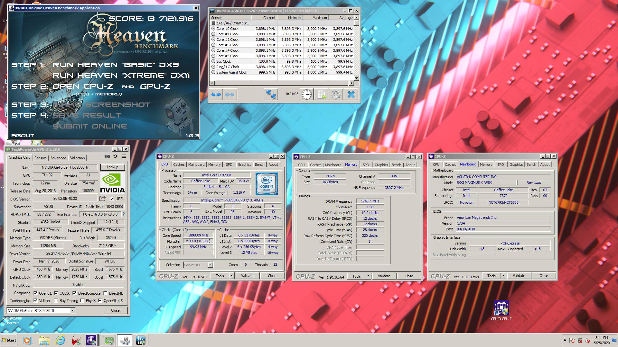Toggle the DirectML checkbox
This screenshot has width=618, height=347.
[x=105, y=293]
